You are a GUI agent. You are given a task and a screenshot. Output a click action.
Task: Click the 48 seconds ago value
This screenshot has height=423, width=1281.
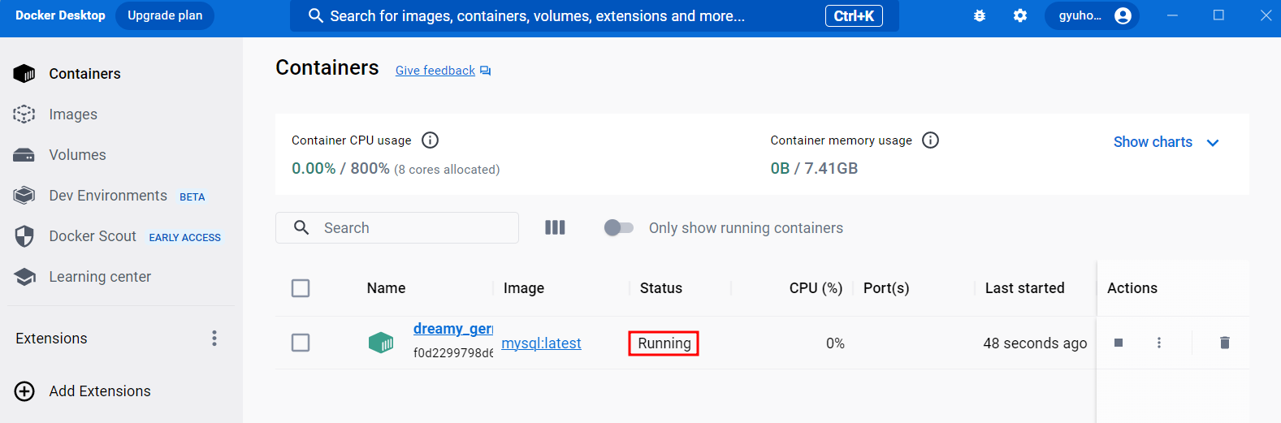[x=1035, y=343]
